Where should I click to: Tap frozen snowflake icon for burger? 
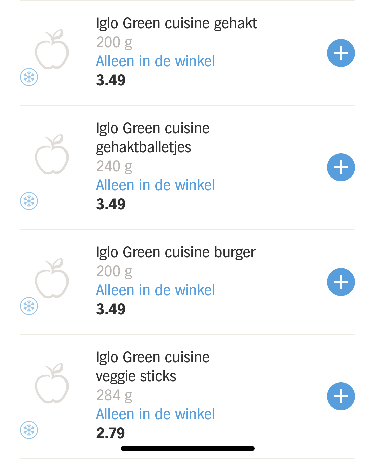click(29, 306)
